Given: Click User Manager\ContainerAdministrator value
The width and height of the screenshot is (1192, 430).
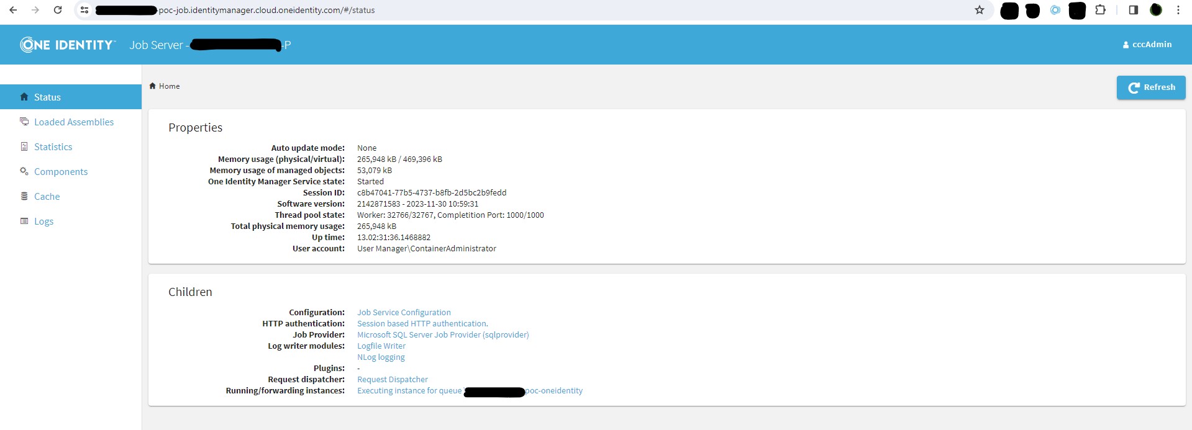Looking at the screenshot, I should click(x=427, y=249).
